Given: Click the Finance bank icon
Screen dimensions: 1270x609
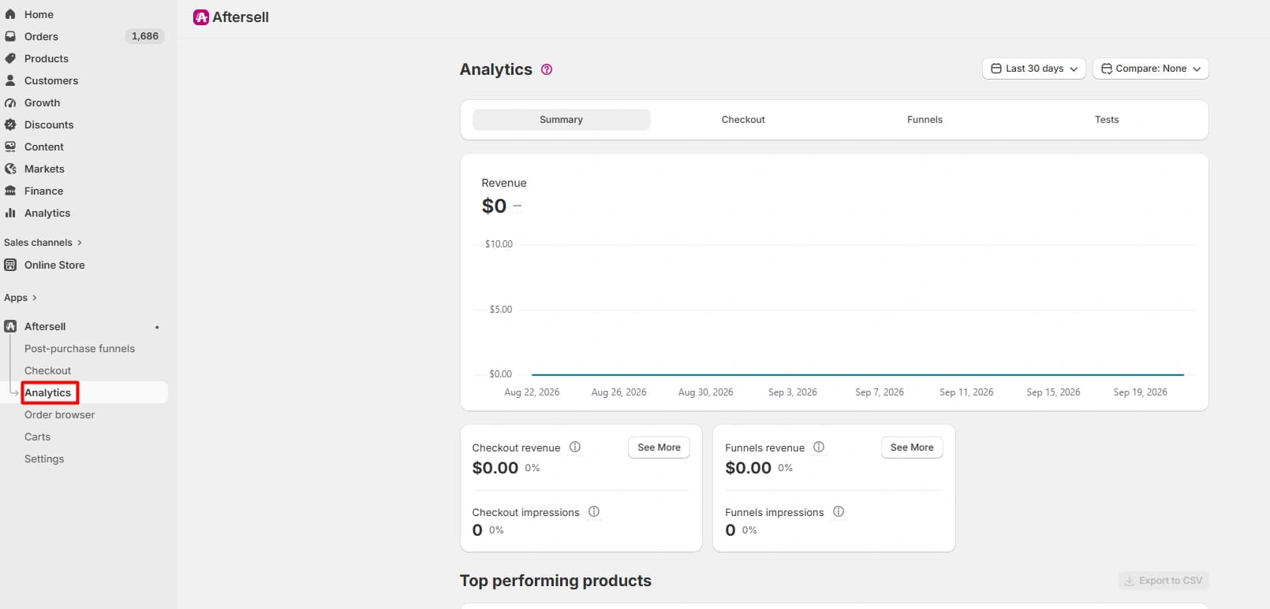Looking at the screenshot, I should coord(10,191).
